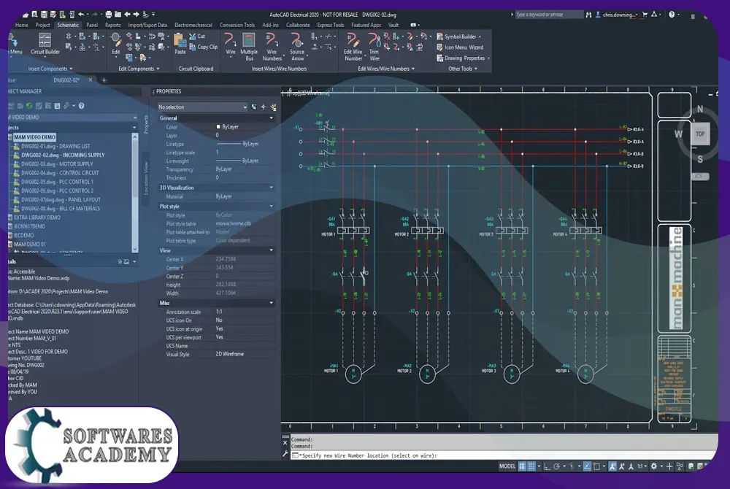730x489 pixels.
Task: Click the Save icon in quick access toolbar
Action: [44, 15]
